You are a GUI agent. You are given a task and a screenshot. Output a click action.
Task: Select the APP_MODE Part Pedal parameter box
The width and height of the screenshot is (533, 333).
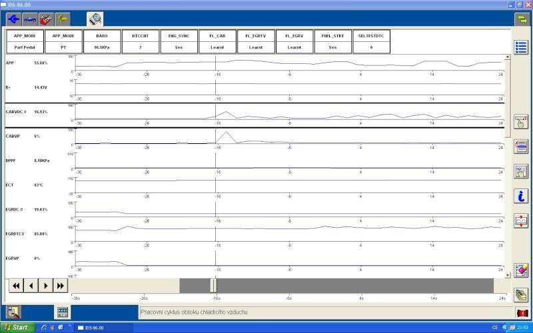25,41
